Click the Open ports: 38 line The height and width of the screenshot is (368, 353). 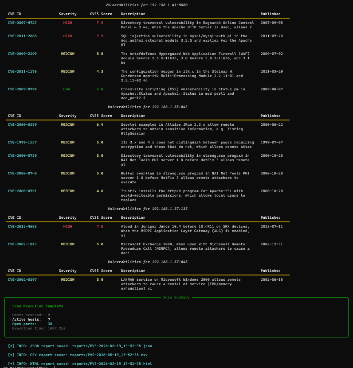click(32, 324)
